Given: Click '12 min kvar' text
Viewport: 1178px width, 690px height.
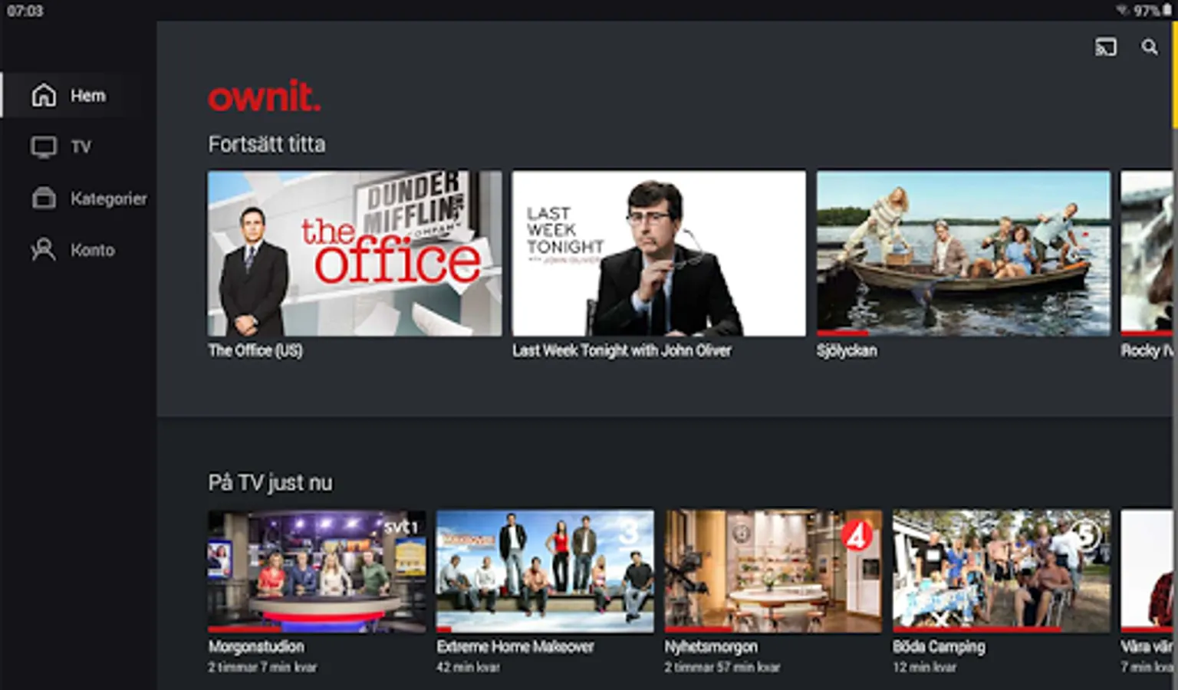Looking at the screenshot, I should point(924,667).
